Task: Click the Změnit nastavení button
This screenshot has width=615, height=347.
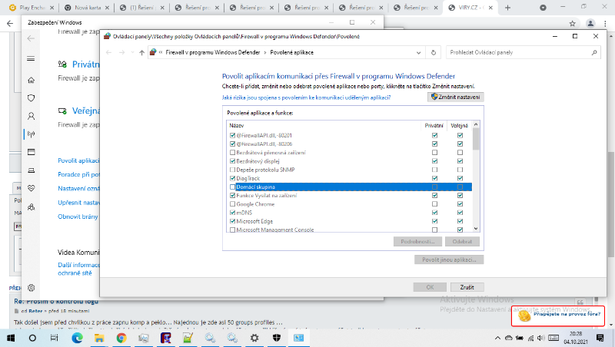Action: pyautogui.click(x=455, y=97)
